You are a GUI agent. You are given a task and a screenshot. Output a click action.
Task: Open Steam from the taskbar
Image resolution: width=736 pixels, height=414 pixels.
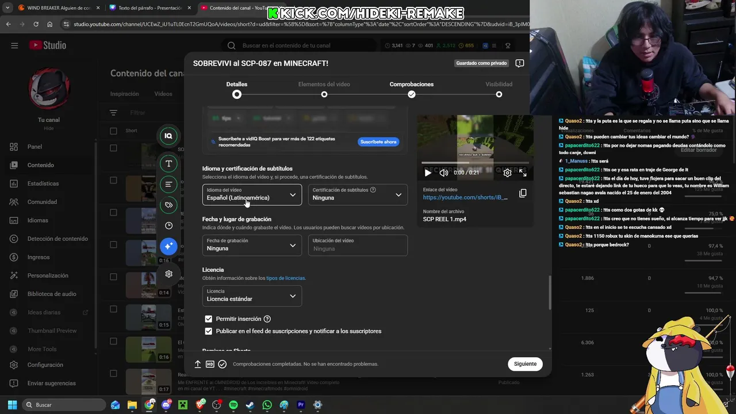click(x=250, y=405)
